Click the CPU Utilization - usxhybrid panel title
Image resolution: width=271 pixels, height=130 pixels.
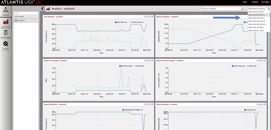click(53, 17)
